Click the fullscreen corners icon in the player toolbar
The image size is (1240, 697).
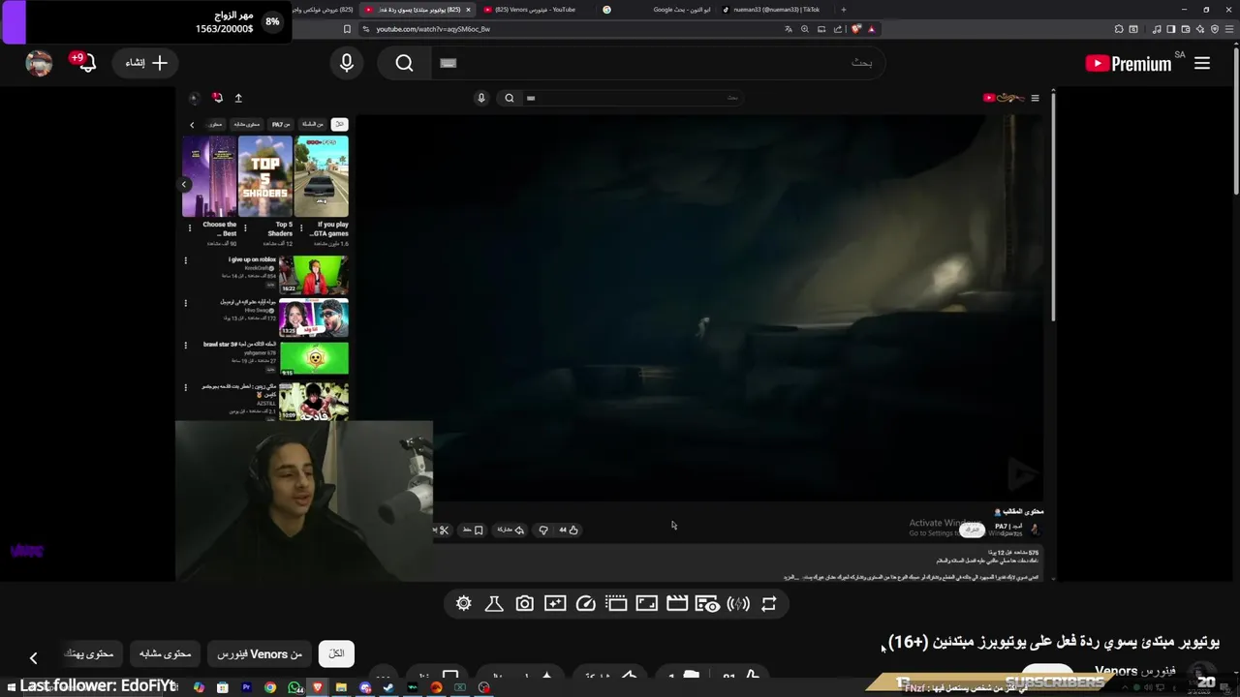pos(646,604)
